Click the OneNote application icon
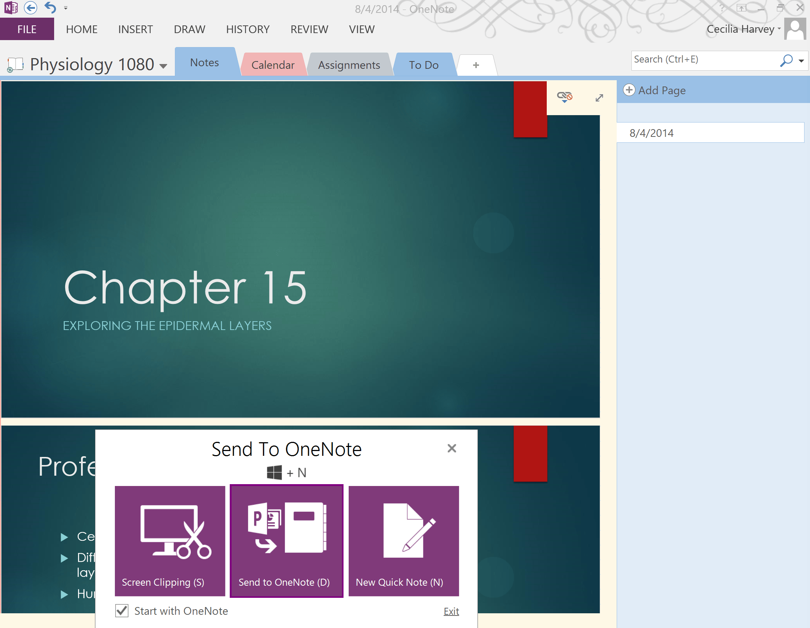 (x=11, y=7)
